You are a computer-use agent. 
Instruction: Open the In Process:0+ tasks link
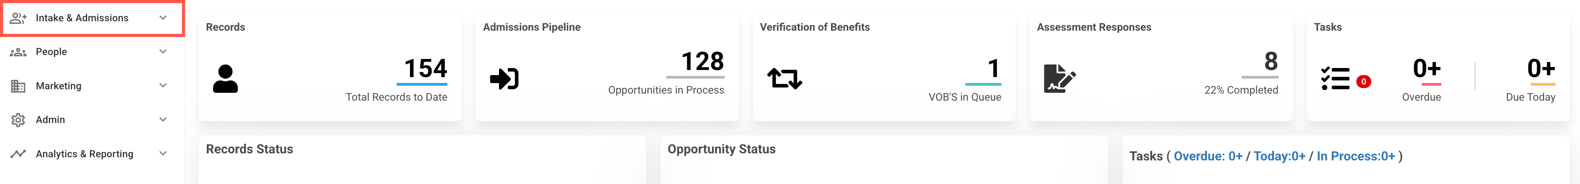(x=1356, y=156)
